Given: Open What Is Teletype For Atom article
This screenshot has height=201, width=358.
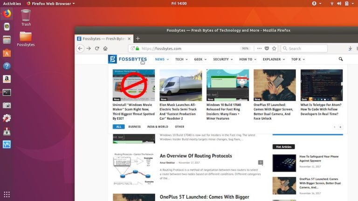Looking at the screenshot, I should [x=321, y=109].
